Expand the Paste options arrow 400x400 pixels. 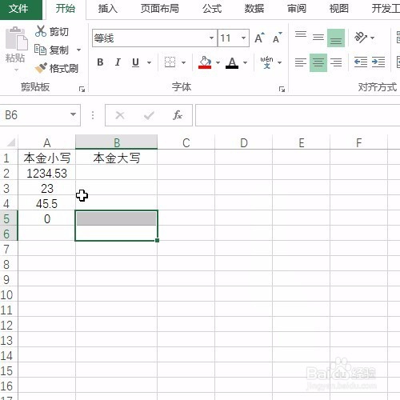tap(16, 70)
